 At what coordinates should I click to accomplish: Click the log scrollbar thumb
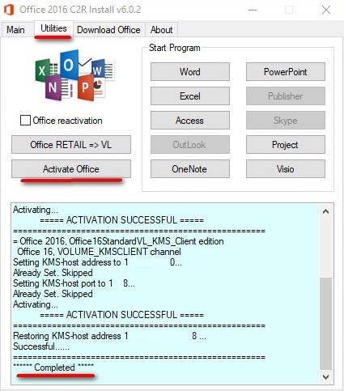click(x=326, y=323)
